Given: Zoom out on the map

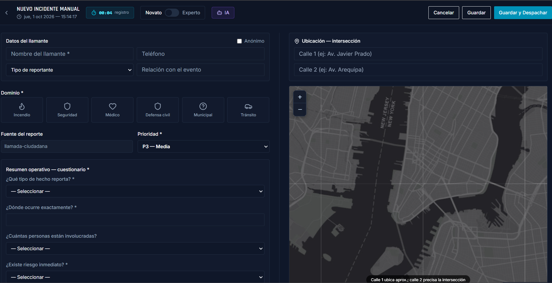Looking at the screenshot, I should pos(300,109).
